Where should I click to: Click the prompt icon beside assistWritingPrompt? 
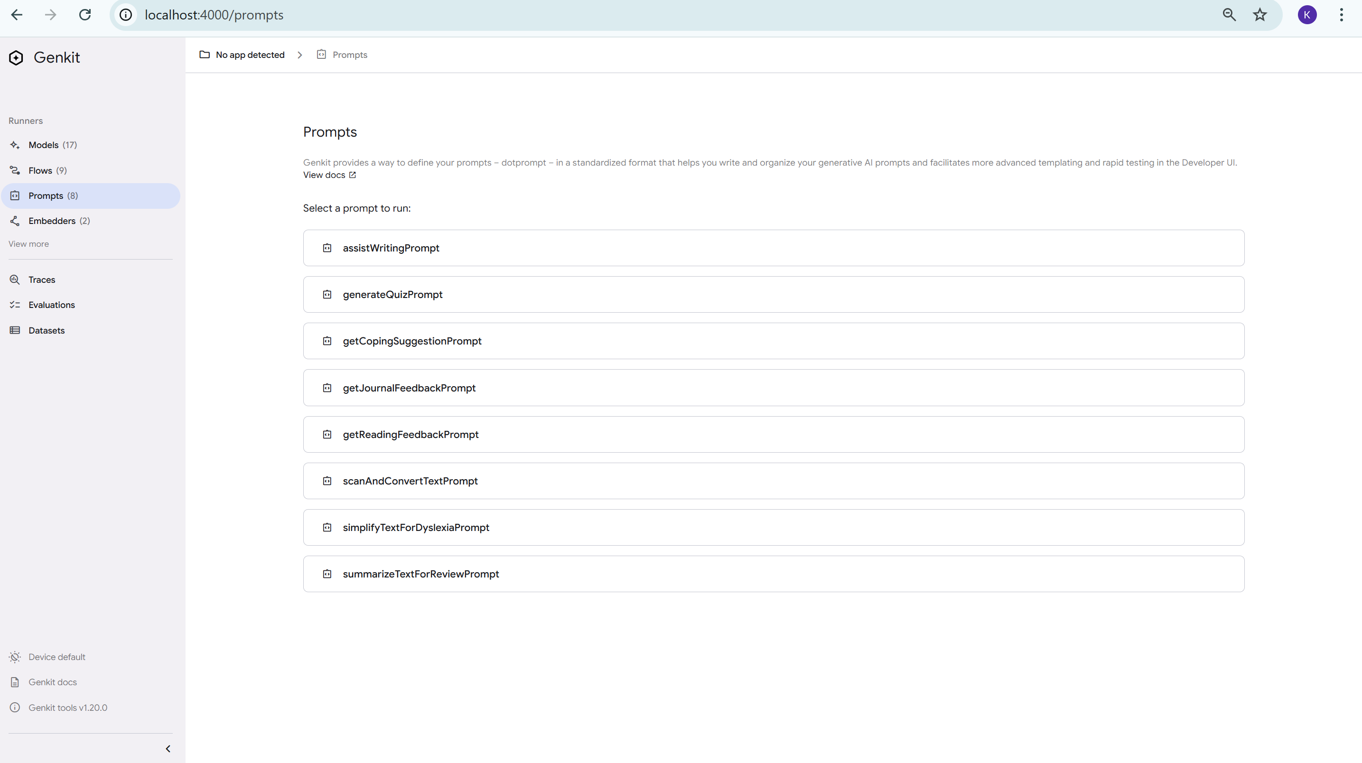point(327,248)
